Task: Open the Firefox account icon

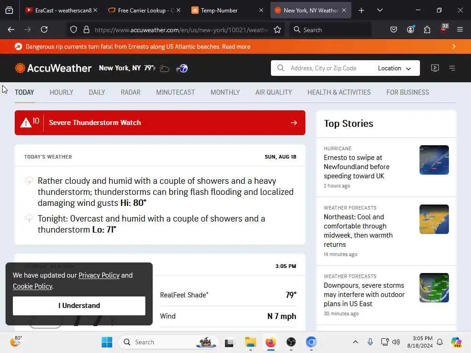Action: [x=410, y=29]
